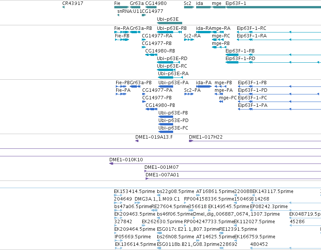This screenshot has width=321, height=250.
Task: Click transcript CG14977-RA
Action: pos(157,35)
